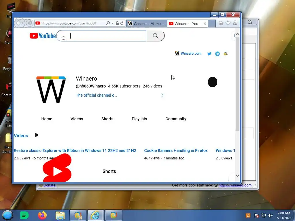Viewport: 295px width, 221px height.
Task: Click the red Shorts logo icon
Action: [x=57, y=168]
